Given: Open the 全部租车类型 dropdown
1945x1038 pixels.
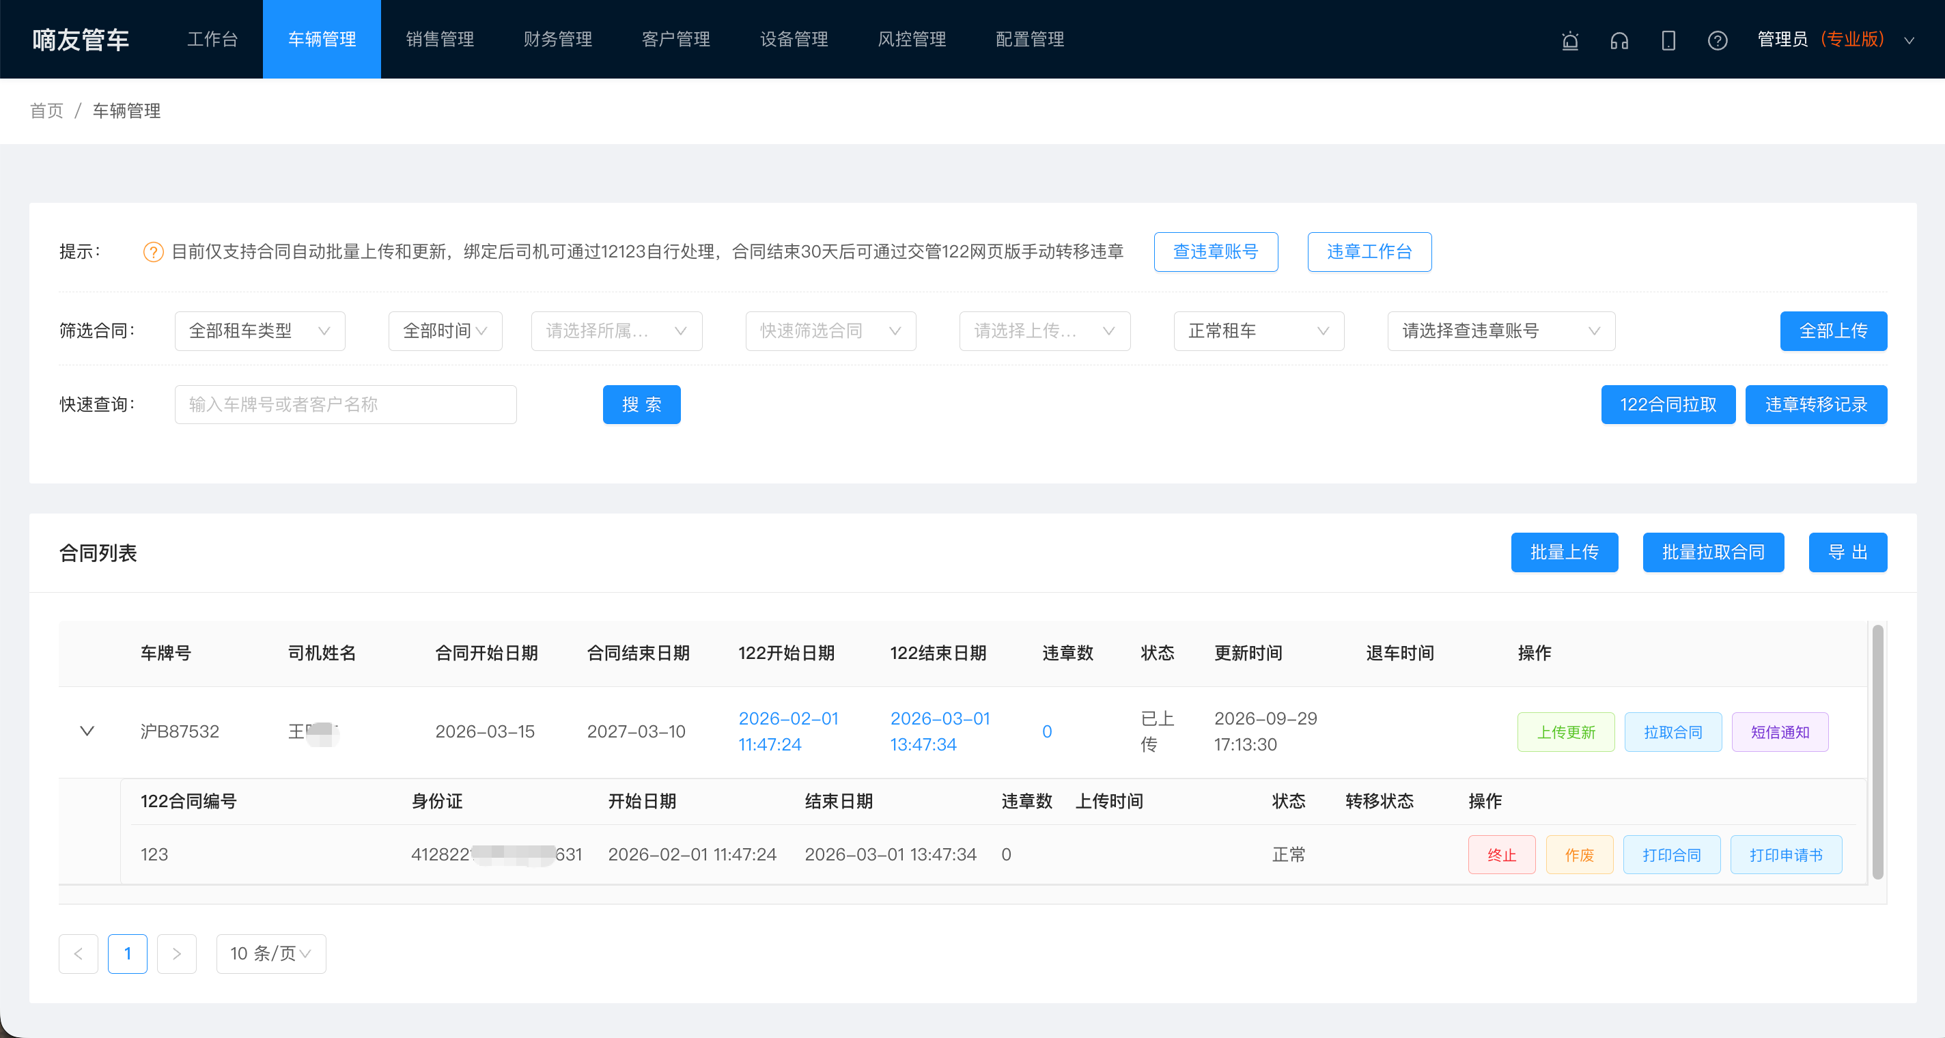Looking at the screenshot, I should tap(260, 331).
